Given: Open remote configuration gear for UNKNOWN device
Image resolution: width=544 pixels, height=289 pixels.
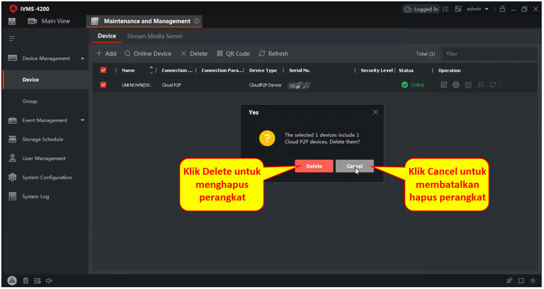Looking at the screenshot, I should (456, 85).
